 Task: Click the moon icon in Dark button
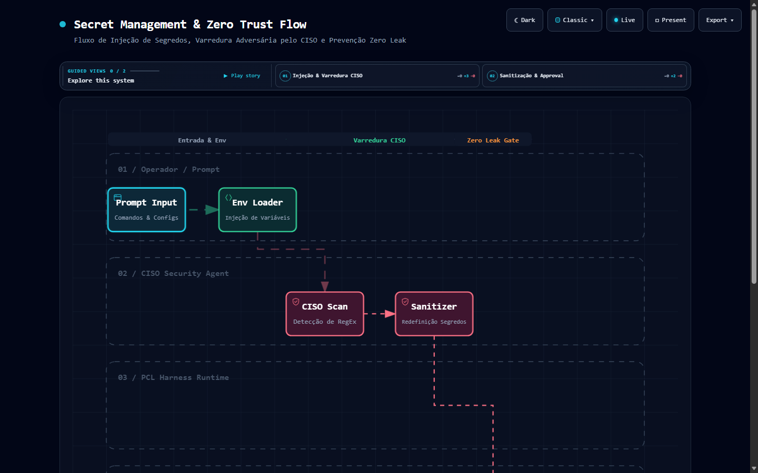[x=516, y=20]
